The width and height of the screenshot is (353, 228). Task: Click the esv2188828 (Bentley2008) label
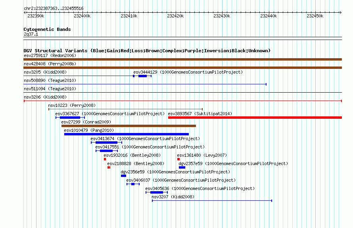pos(136,163)
